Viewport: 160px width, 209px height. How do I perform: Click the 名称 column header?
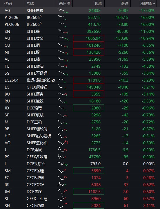click(30, 3)
